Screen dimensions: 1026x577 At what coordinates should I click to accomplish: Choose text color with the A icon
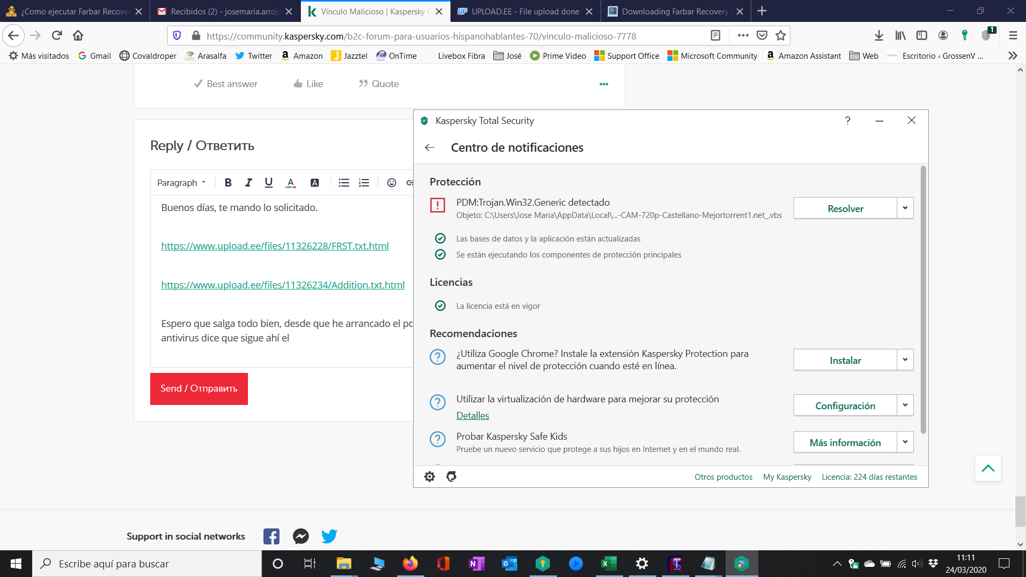291,183
